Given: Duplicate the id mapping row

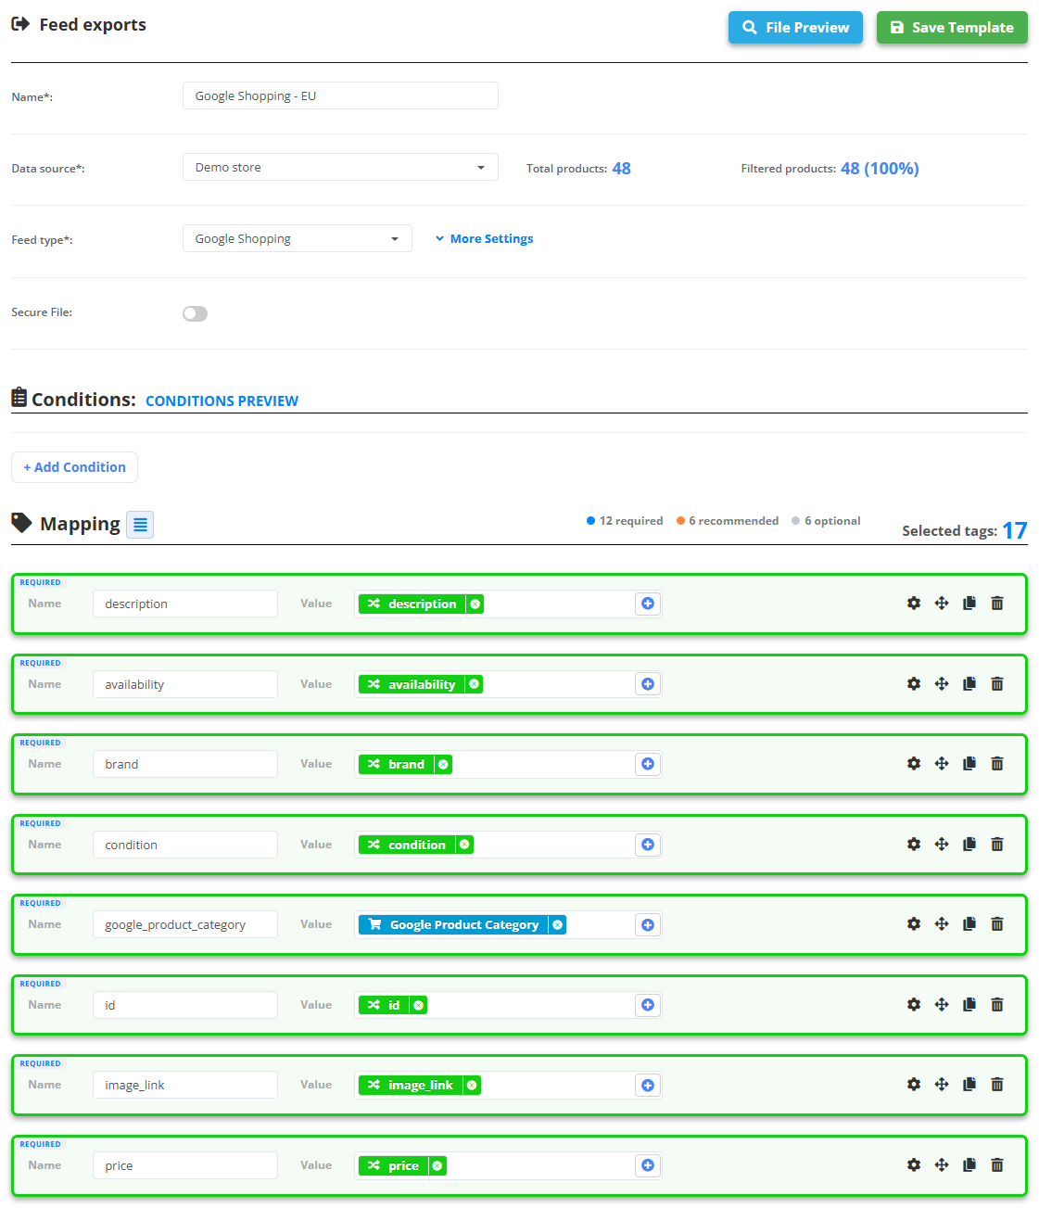Looking at the screenshot, I should (969, 1005).
